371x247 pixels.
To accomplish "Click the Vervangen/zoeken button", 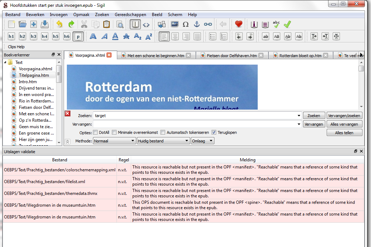I will click(344, 116).
